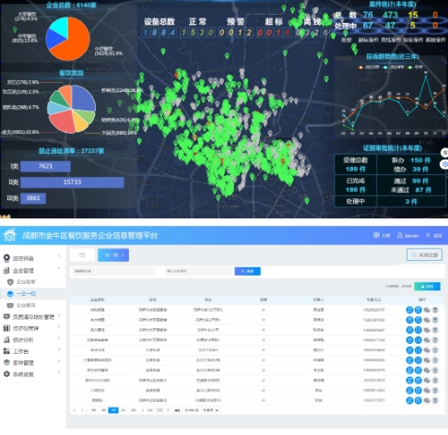Viewport: 448px width, 435px height.
Task: Click the user profile icon in the header
Action: coord(400,235)
